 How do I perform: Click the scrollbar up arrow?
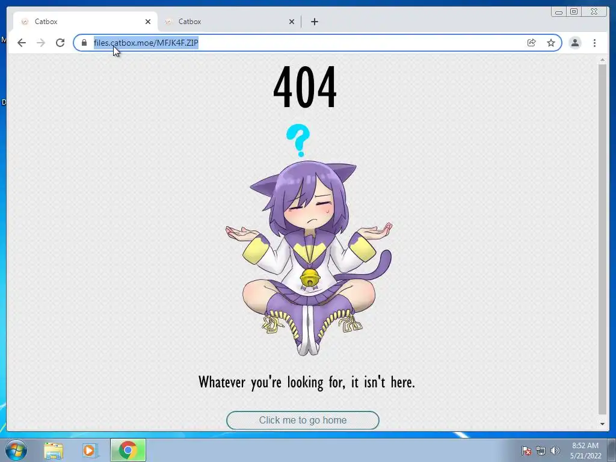click(x=602, y=60)
